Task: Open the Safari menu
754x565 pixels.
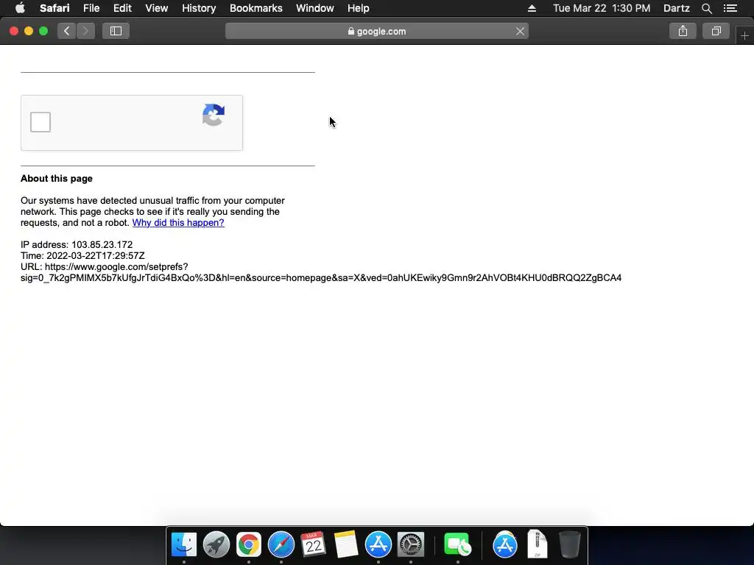Action: pos(54,8)
